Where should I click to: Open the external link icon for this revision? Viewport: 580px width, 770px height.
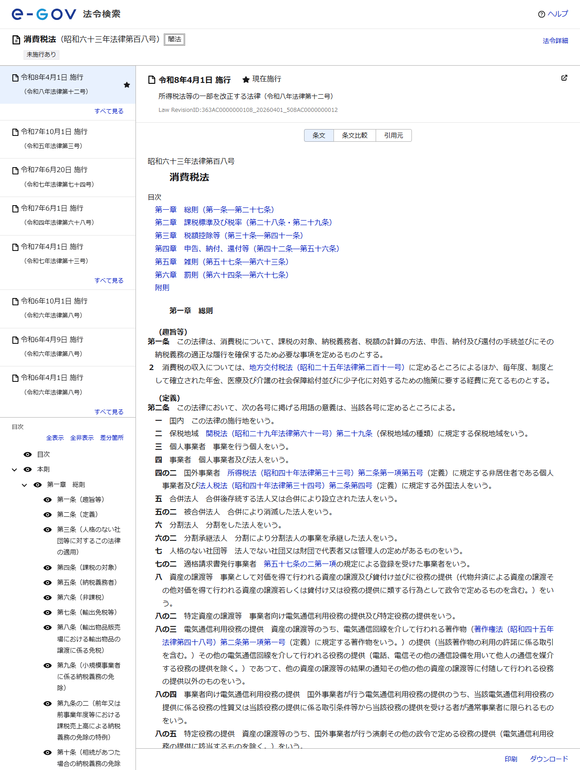[x=564, y=78]
